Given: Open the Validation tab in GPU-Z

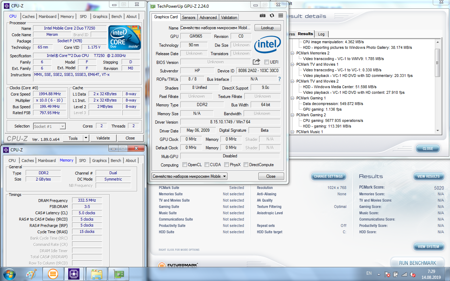Looking at the screenshot, I should pyautogui.click(x=229, y=18).
